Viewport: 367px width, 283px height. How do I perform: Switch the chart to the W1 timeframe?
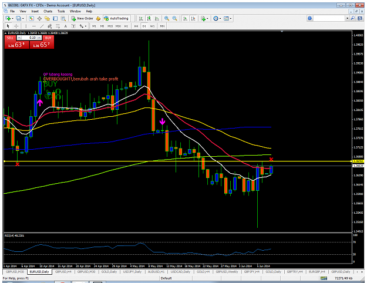pyautogui.click(x=152, y=26)
